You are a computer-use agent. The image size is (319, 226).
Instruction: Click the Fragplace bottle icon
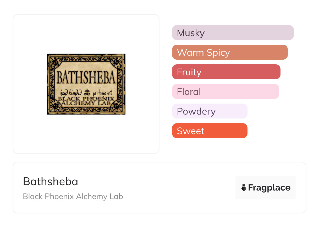(x=244, y=188)
